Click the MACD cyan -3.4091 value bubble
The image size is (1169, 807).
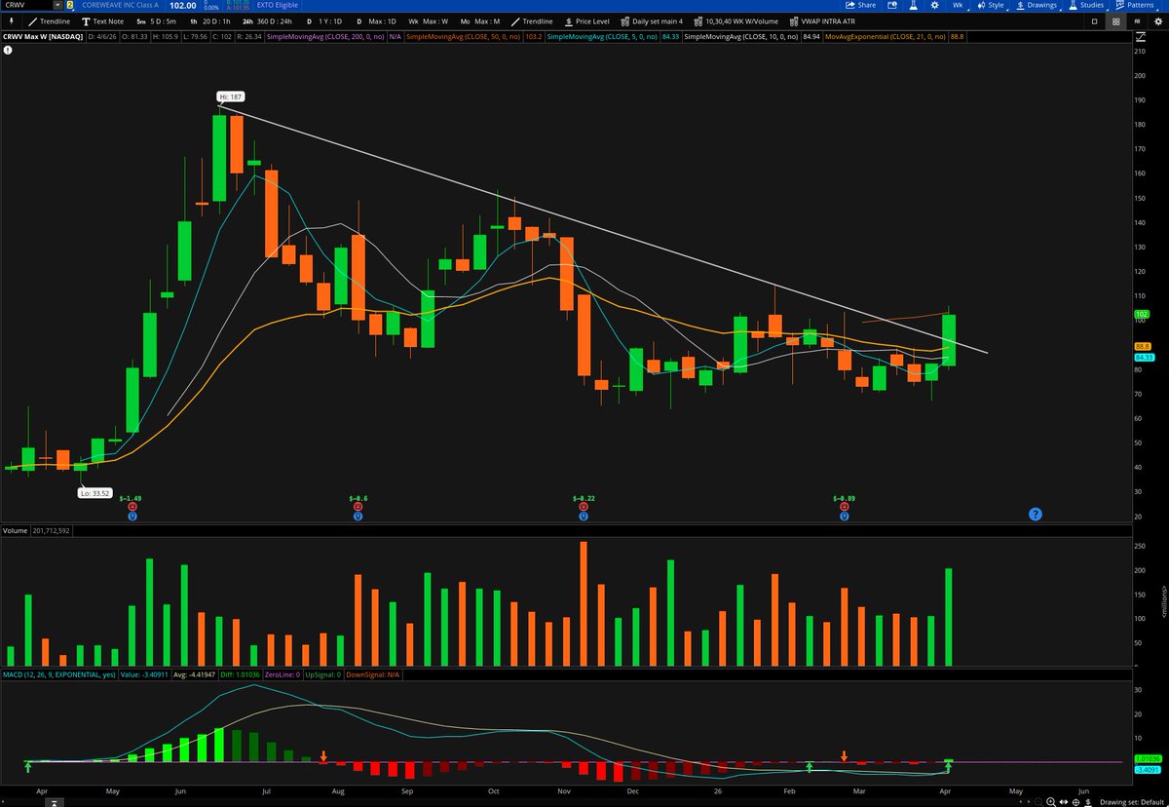(1146, 769)
